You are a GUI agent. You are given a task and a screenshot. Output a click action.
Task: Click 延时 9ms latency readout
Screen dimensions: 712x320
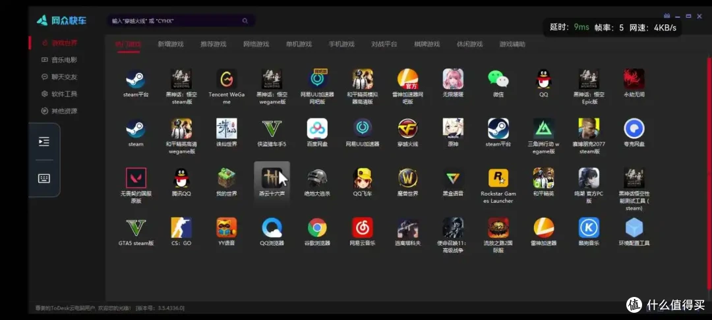tap(570, 27)
